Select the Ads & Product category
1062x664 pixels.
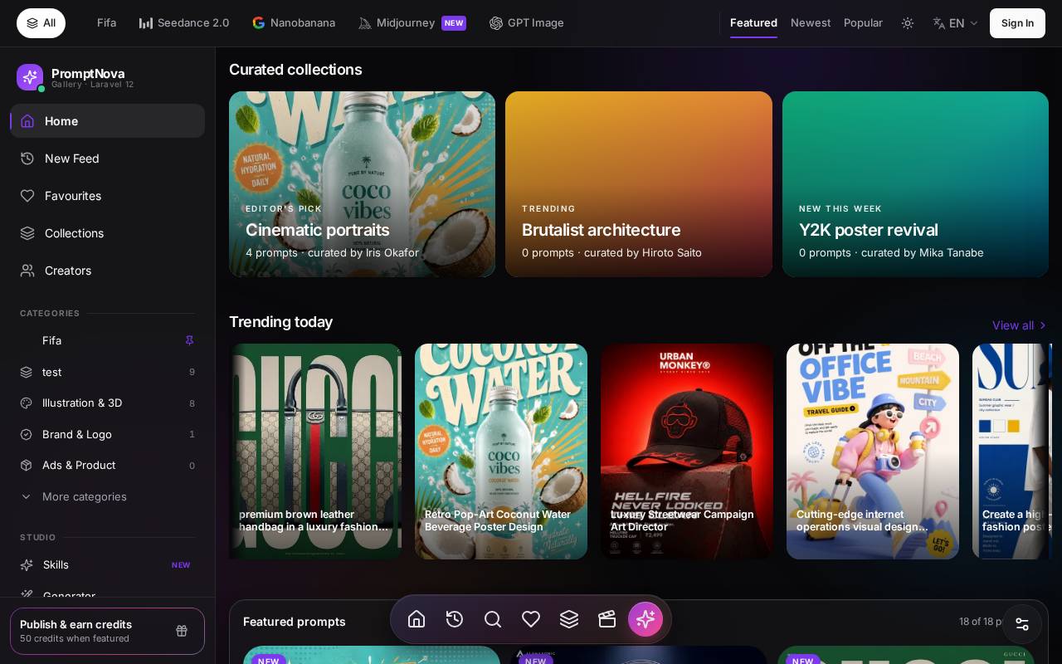[108, 465]
